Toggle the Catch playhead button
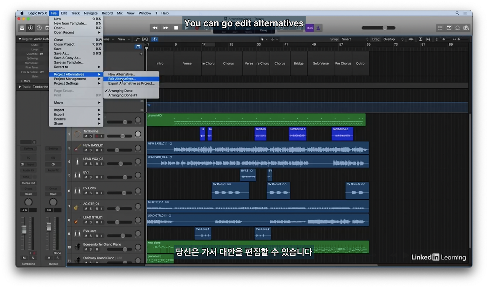Screen dimensions: 488x288 point(154,39)
